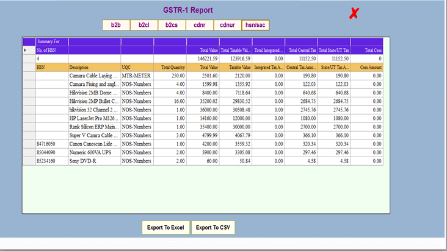
Task: Click the No. of HSN label cell
Action: tap(52, 51)
